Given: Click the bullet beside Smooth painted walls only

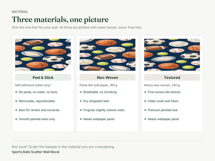Looking at the screenshot, I should point(16,119).
